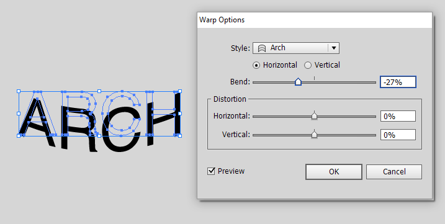
Task: Click the Horizontal distortion percentage field
Action: [x=398, y=116]
